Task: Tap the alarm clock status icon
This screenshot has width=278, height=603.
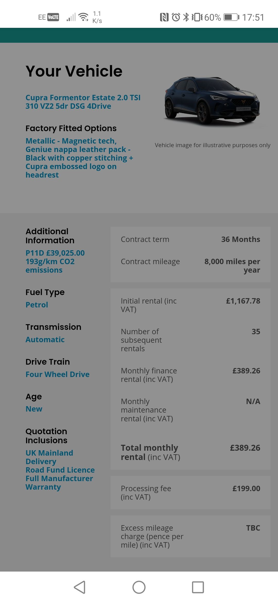Action: [176, 17]
